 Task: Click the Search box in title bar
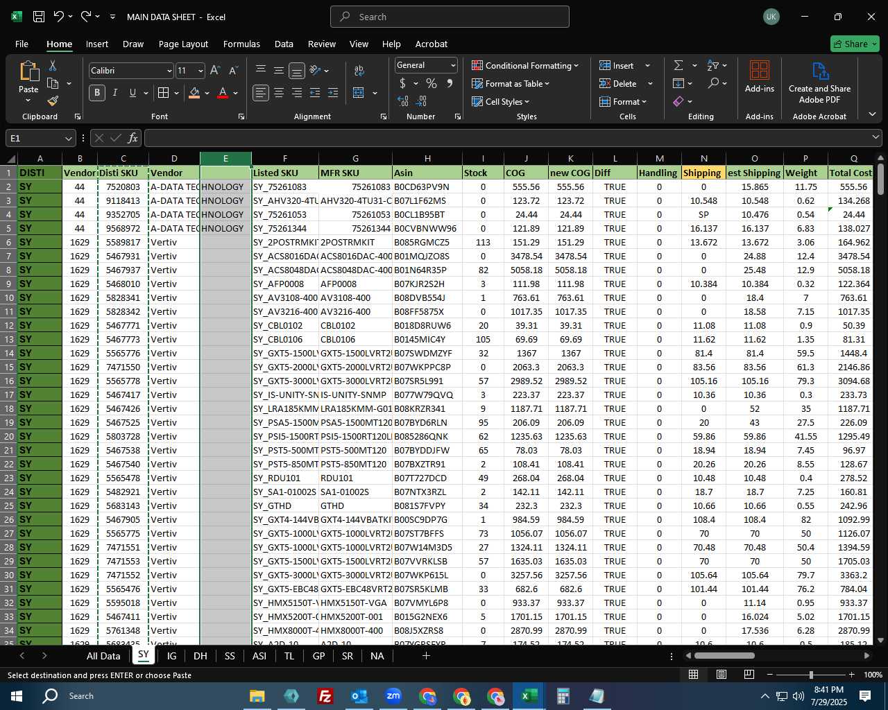click(x=450, y=17)
